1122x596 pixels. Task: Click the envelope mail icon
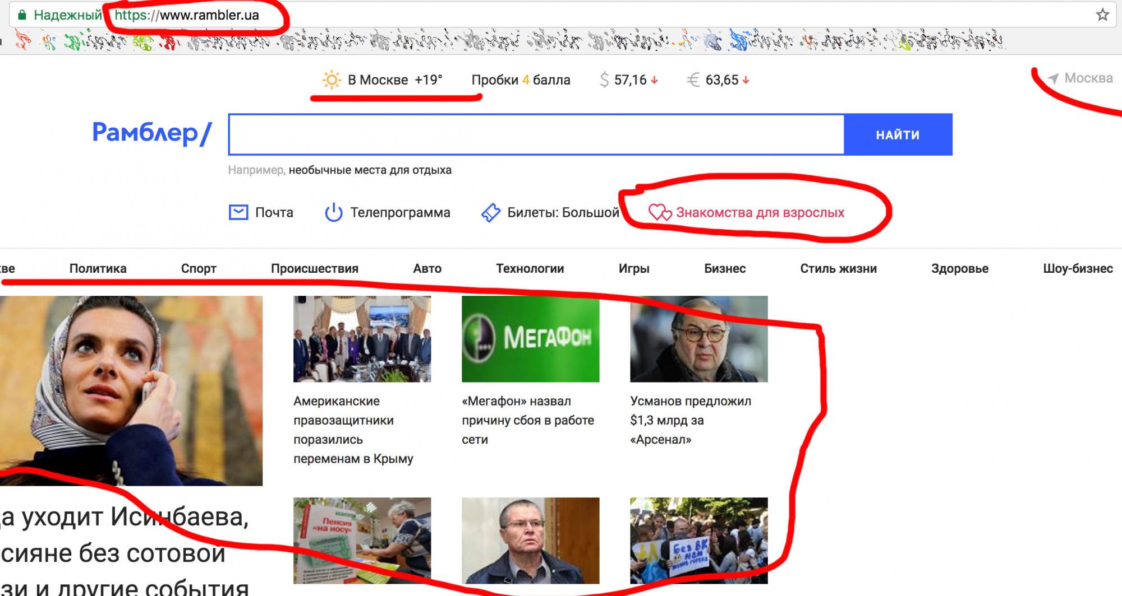238,213
